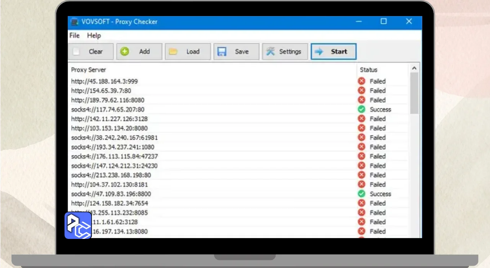The width and height of the screenshot is (490, 268).
Task: Click the floppy disk icon on Save
Action: point(222,52)
